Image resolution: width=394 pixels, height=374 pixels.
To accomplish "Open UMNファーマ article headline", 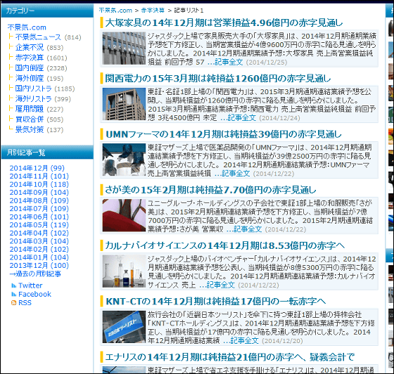I will click(x=224, y=134).
